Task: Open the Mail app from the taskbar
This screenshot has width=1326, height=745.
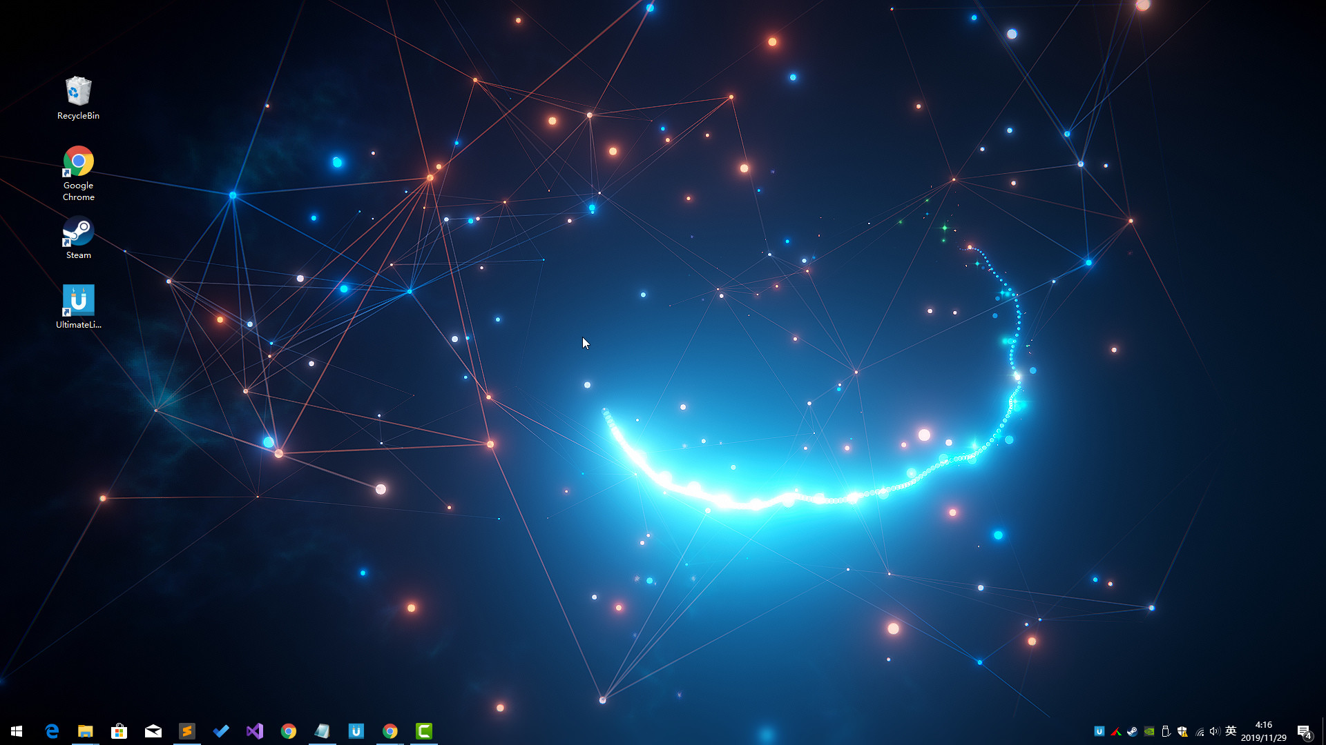Action: click(153, 731)
